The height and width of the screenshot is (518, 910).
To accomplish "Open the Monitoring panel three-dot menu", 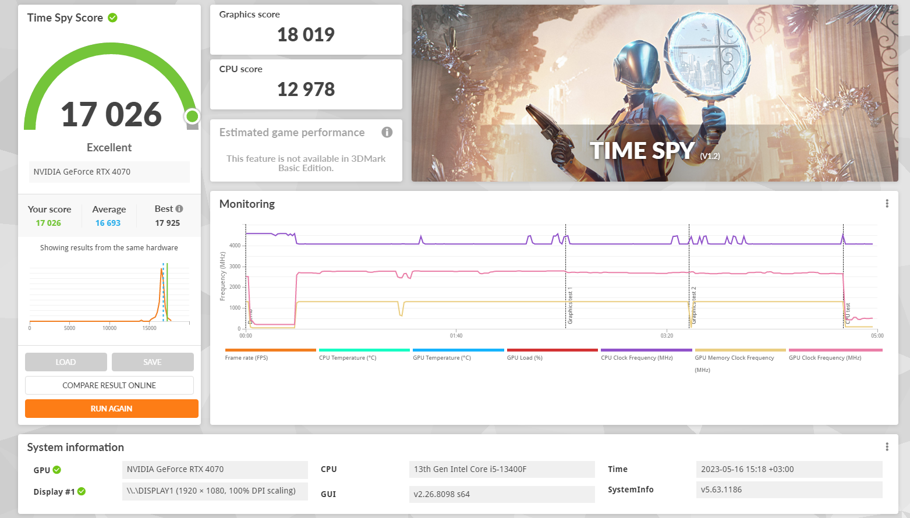I will (887, 204).
